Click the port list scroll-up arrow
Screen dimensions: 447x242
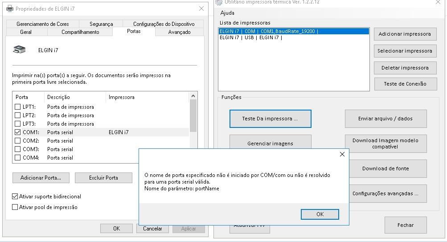tap(193, 96)
